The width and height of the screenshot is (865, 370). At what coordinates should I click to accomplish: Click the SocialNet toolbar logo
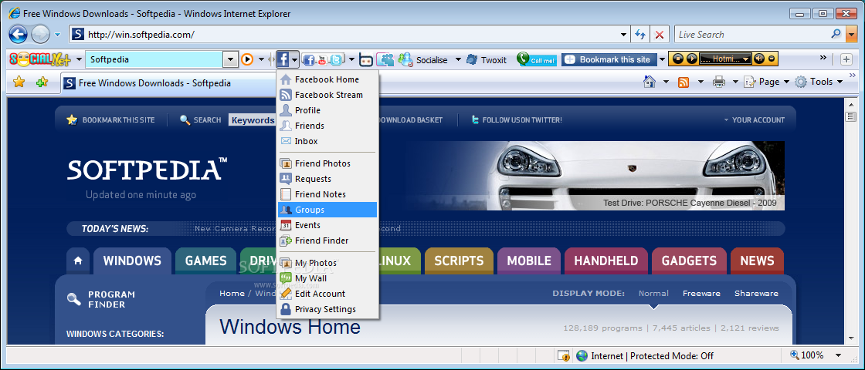click(x=40, y=59)
